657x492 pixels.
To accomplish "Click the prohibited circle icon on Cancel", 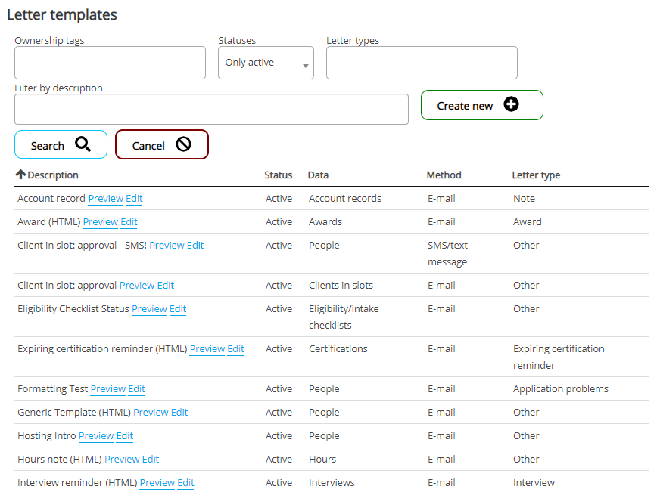I will click(x=183, y=144).
